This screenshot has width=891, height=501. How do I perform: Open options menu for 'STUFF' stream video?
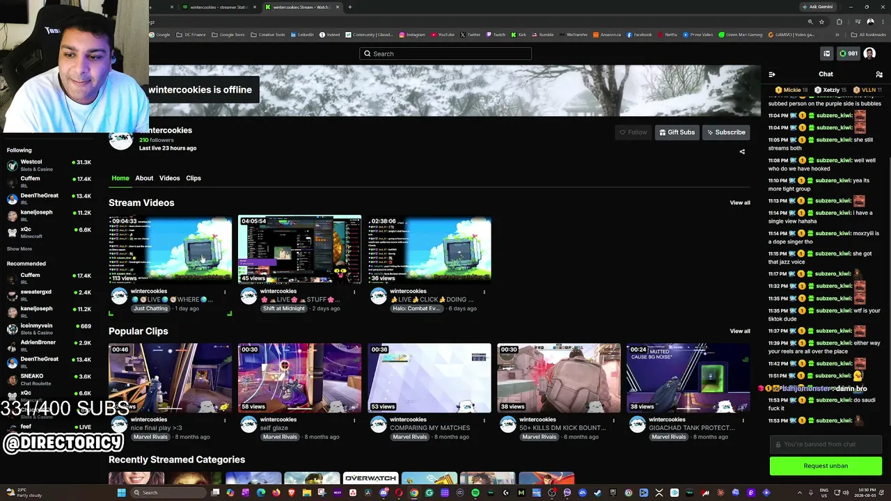pos(354,292)
